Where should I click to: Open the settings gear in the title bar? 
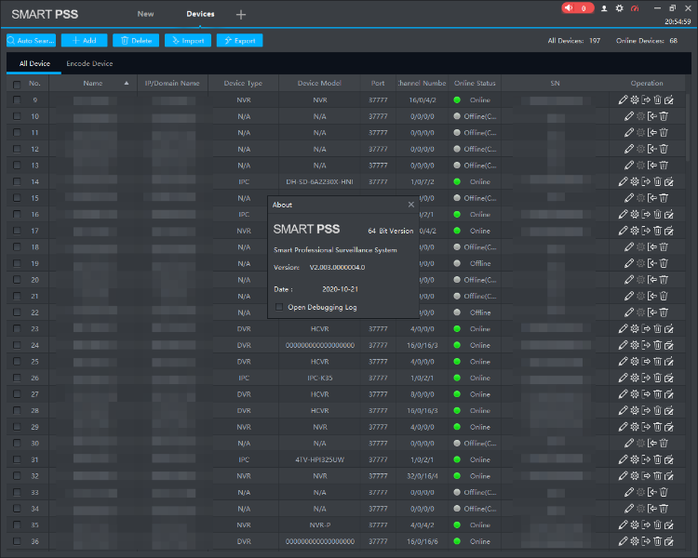pos(619,8)
